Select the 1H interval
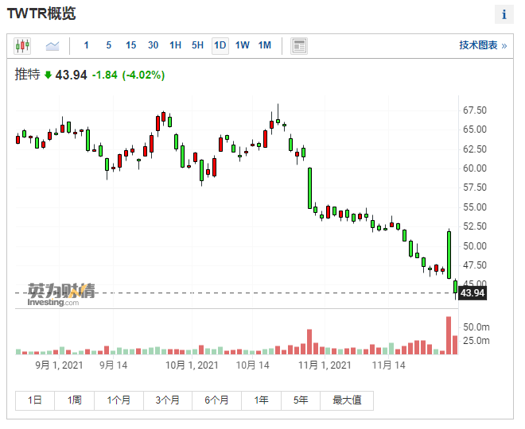Screen dimensions: 525x429 click(x=176, y=45)
